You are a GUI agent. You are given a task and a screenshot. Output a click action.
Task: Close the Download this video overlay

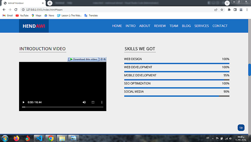point(104,59)
